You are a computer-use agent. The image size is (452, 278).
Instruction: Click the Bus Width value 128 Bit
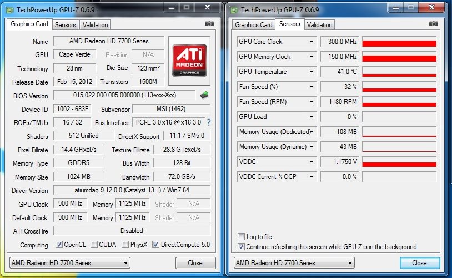182,163
